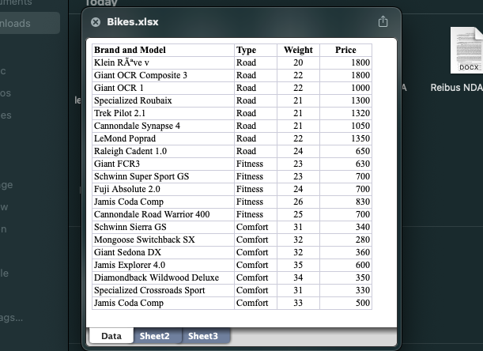Click weight 25 for Cannondale Road Warrior 400
Image resolution: width=483 pixels, height=351 pixels.
pos(298,214)
